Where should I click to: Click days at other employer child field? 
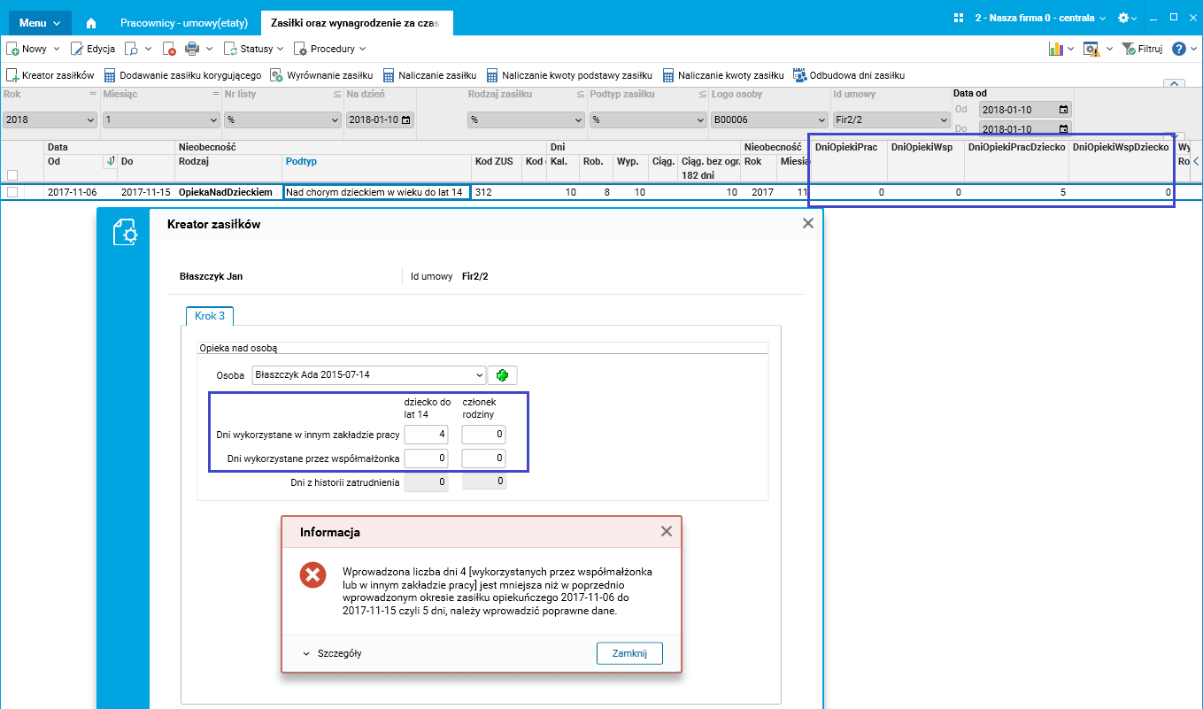426,435
